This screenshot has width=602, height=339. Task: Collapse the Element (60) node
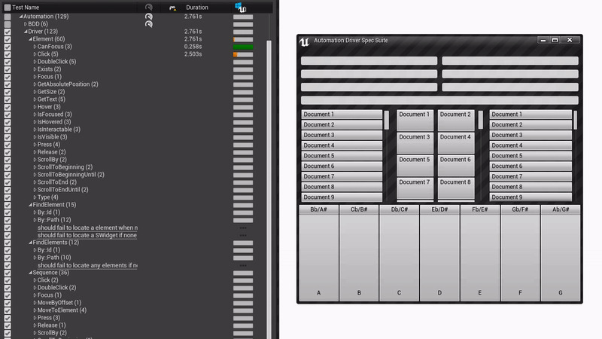[x=30, y=39]
